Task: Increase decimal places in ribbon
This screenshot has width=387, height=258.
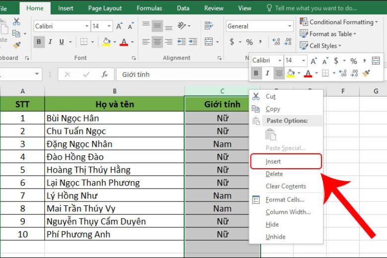Action: pyautogui.click(x=276, y=42)
